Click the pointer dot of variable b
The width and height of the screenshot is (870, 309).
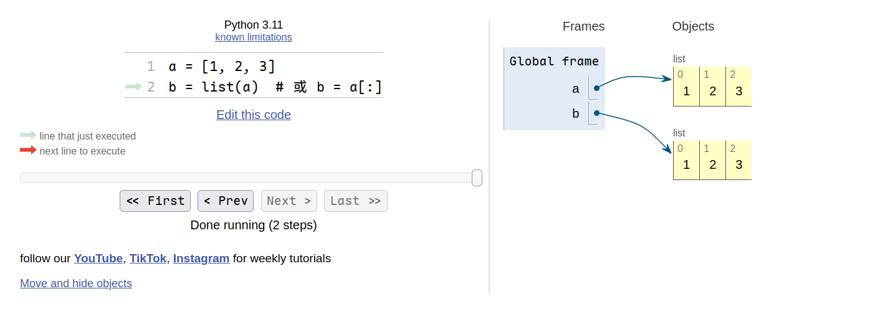(596, 113)
